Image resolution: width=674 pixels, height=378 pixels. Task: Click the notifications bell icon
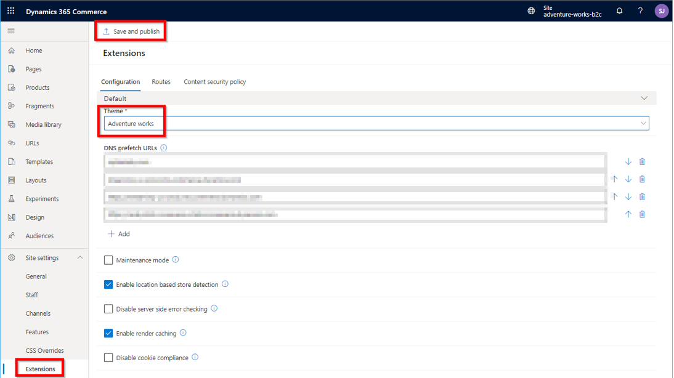[x=619, y=10]
